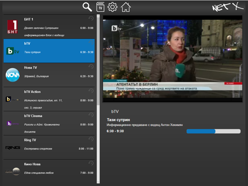Click program 'Една специална любов'

coord(39,173)
